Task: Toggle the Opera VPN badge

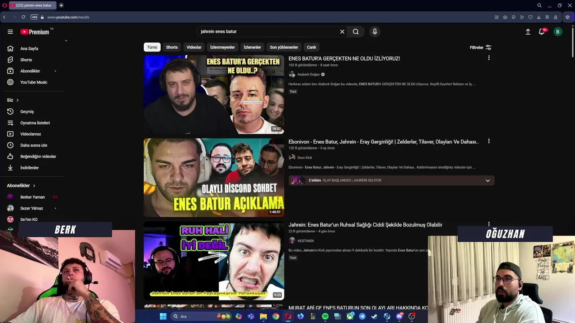Action: point(34,17)
